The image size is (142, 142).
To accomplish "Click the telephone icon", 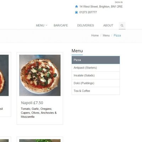I will pyautogui.click(x=76, y=12).
